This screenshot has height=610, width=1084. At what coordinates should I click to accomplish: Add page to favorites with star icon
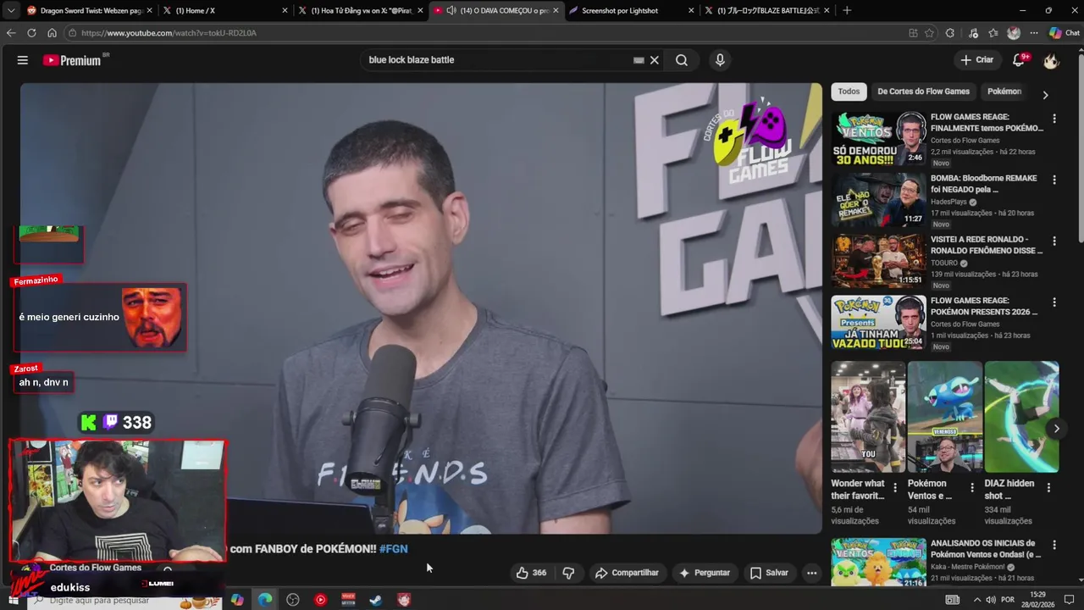(x=929, y=33)
